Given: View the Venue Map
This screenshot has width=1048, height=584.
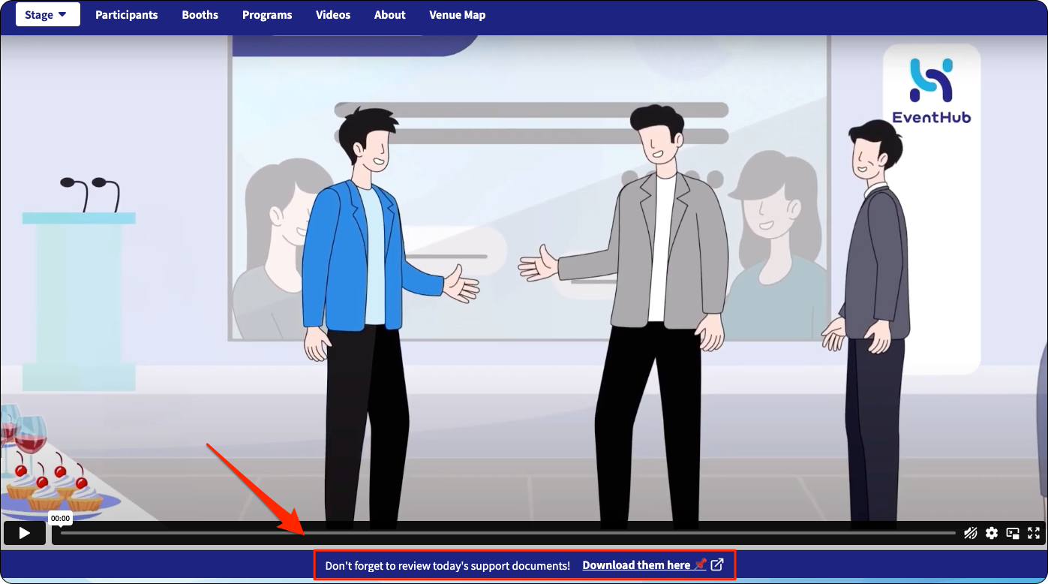Looking at the screenshot, I should click(x=458, y=15).
